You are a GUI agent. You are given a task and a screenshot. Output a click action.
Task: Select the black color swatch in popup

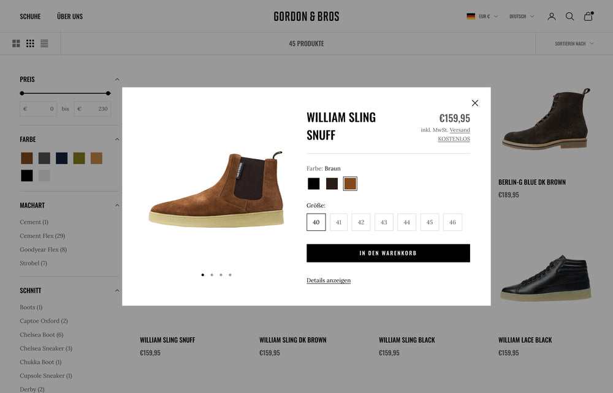coord(314,184)
